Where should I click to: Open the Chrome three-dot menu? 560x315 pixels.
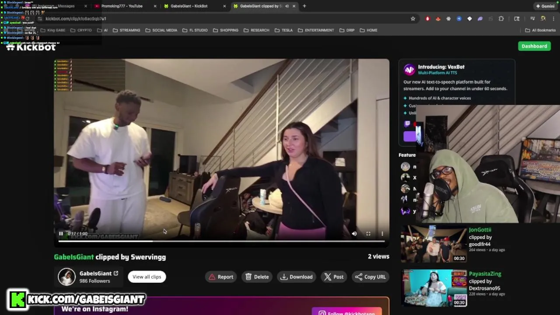pyautogui.click(x=553, y=19)
